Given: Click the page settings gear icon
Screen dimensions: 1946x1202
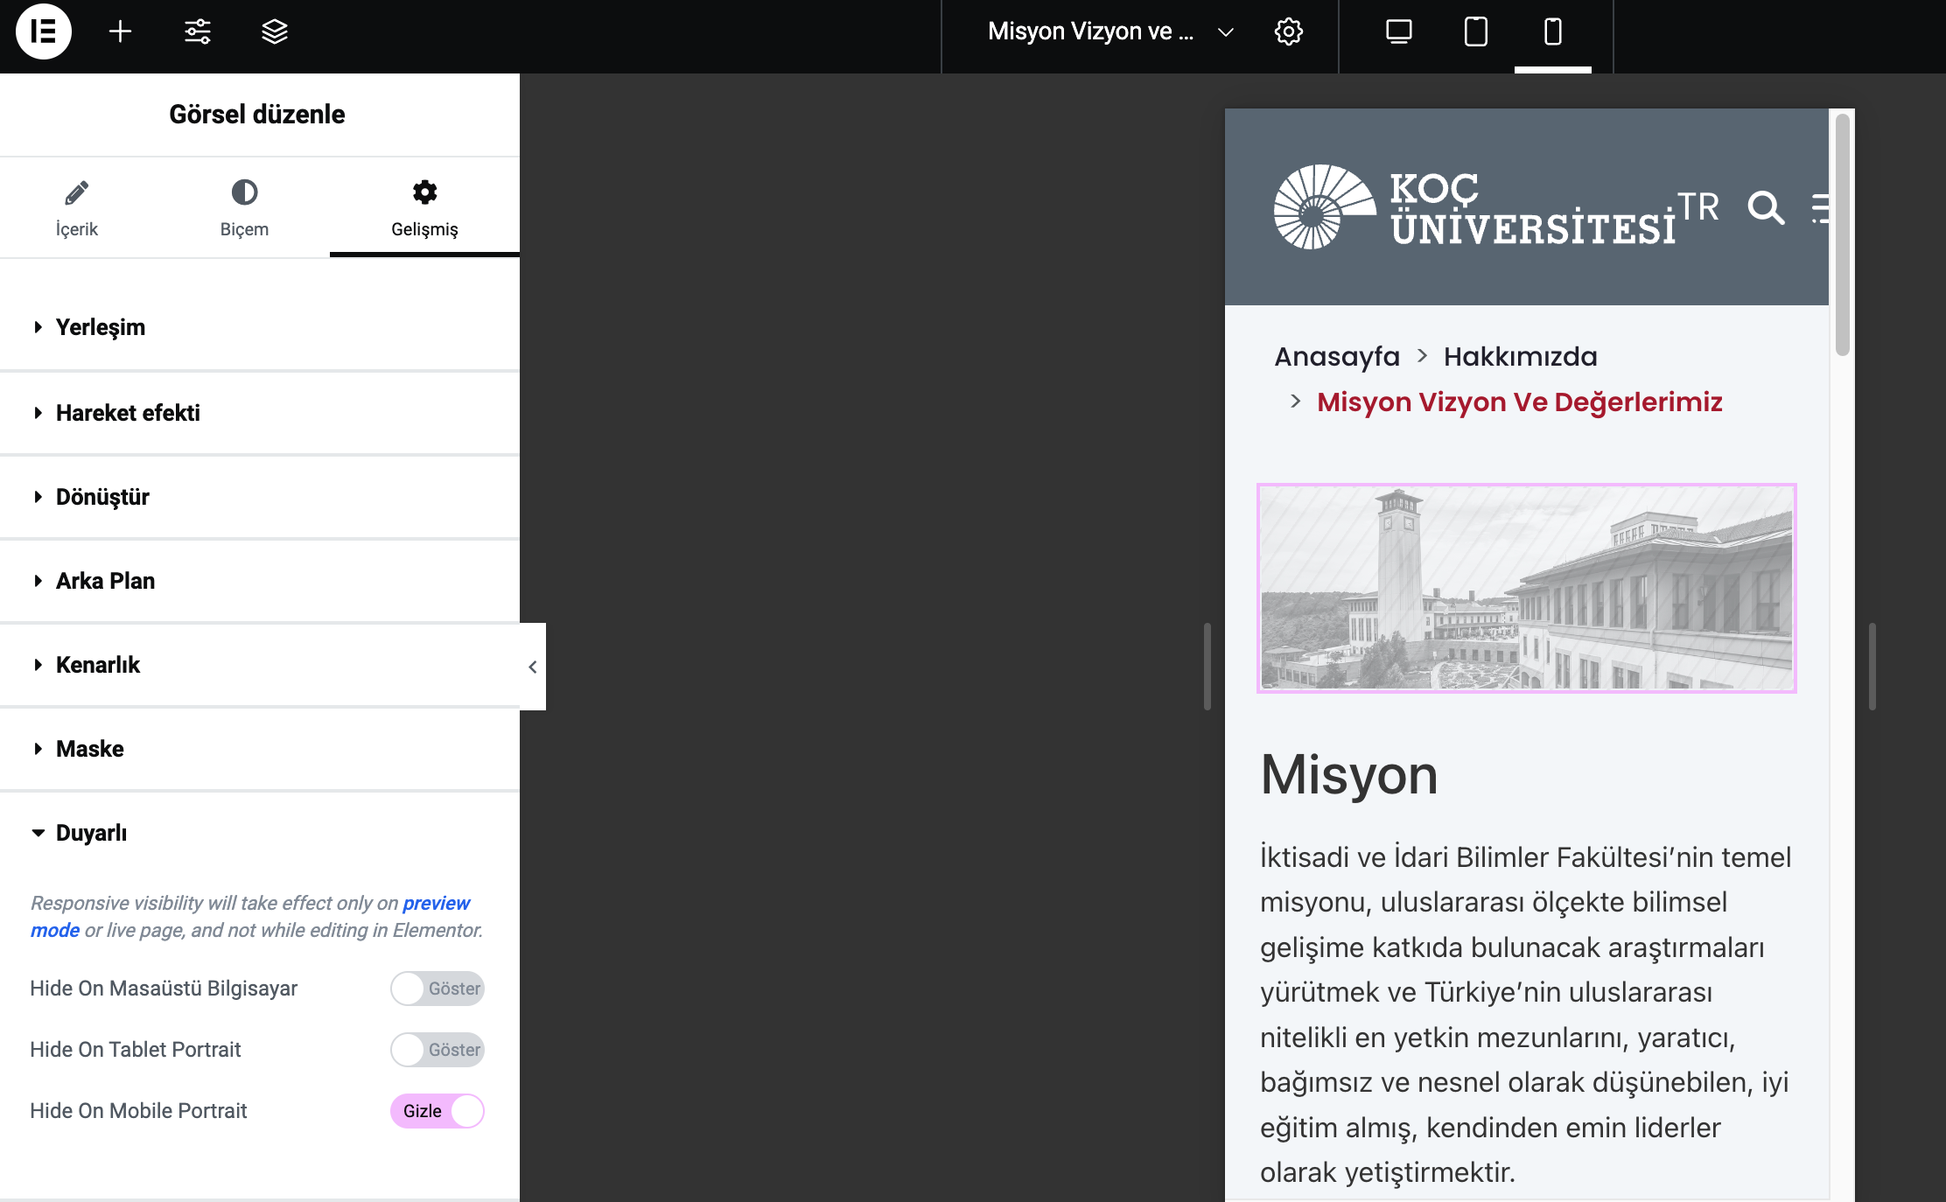Looking at the screenshot, I should [x=1288, y=31].
